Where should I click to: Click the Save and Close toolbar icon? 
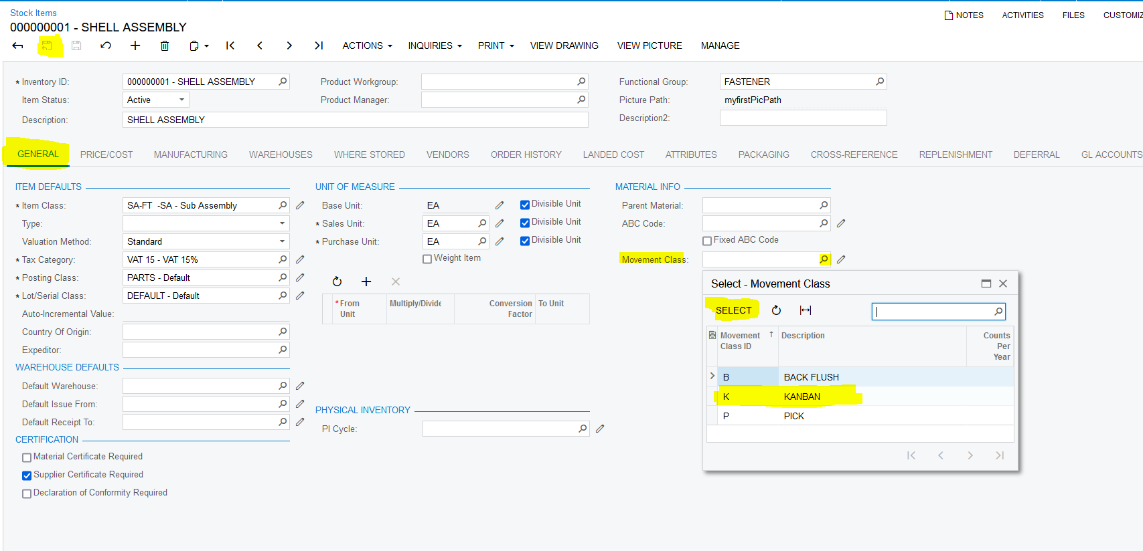[x=47, y=45]
